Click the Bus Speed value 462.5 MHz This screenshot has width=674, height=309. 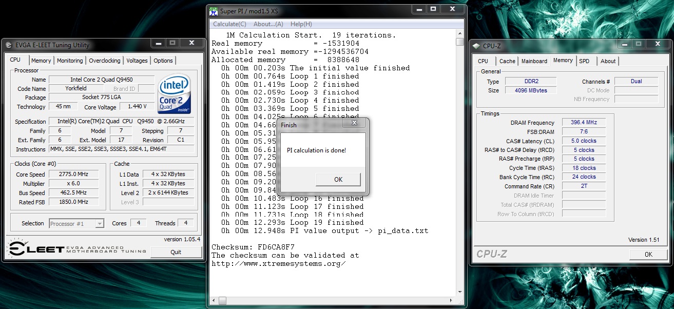click(74, 193)
